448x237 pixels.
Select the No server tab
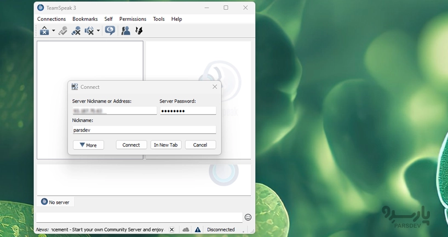click(55, 202)
